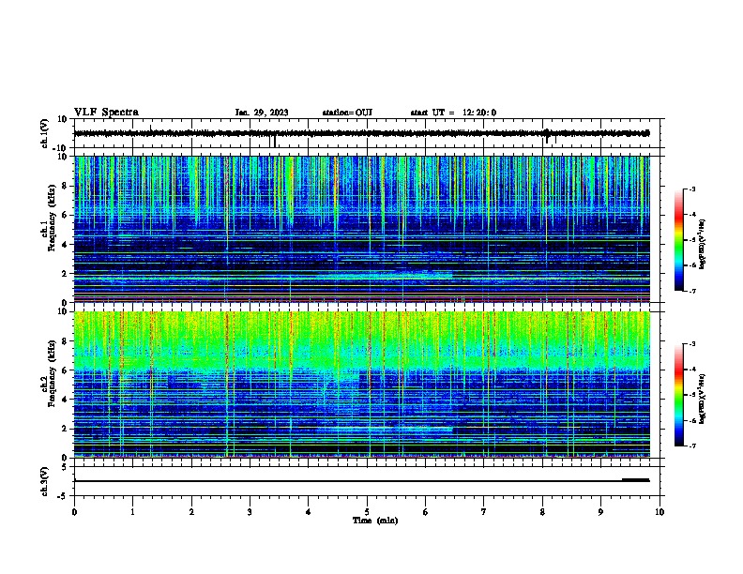Click time axis tick label "10"
The image size is (743, 574).
pyautogui.click(x=660, y=512)
